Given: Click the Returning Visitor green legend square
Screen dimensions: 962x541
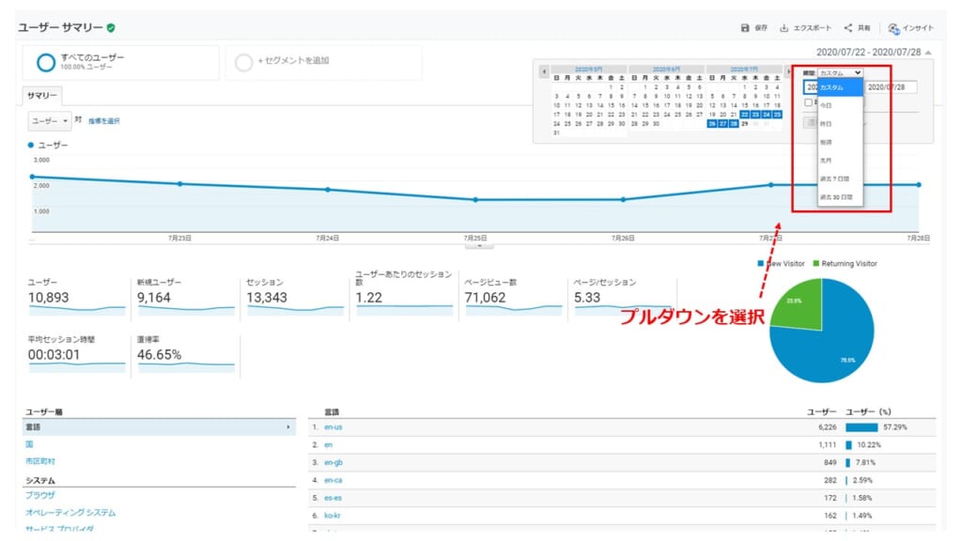Looking at the screenshot, I should (816, 264).
